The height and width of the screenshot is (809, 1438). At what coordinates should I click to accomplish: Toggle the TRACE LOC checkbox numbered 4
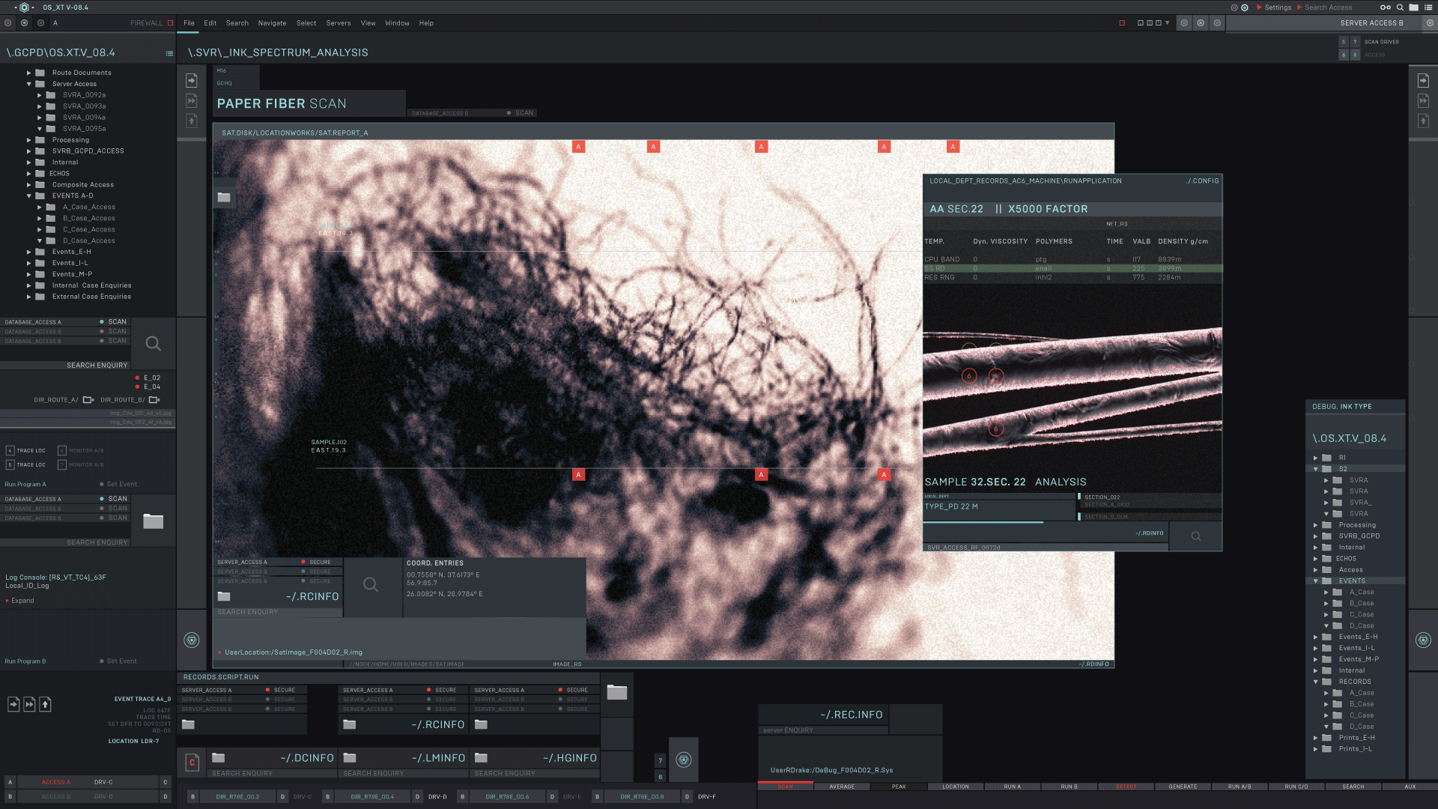(10, 451)
